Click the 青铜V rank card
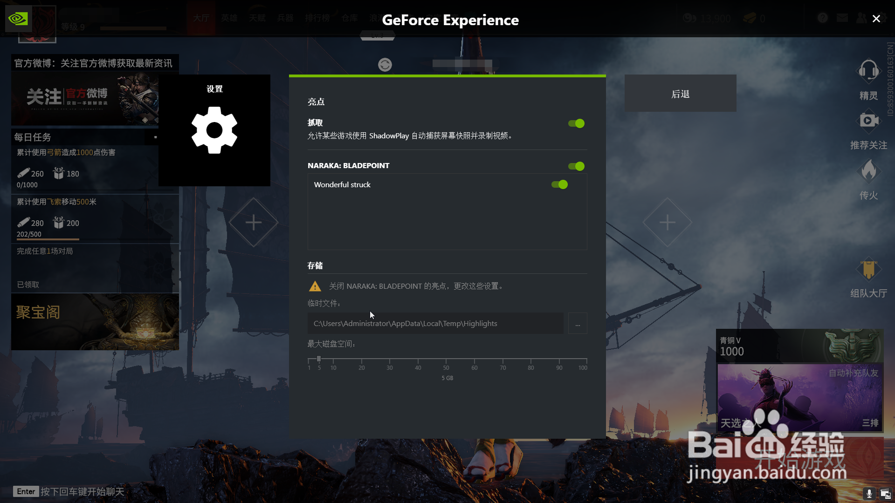895x503 pixels. [800, 346]
